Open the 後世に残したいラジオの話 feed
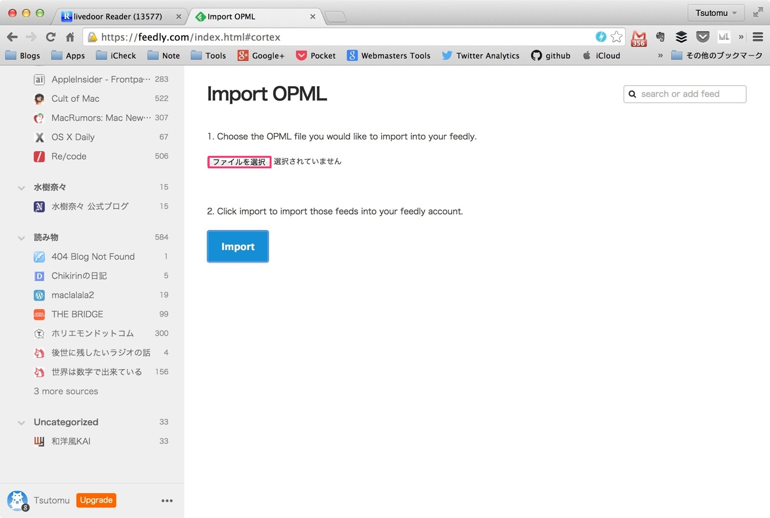 click(x=101, y=353)
